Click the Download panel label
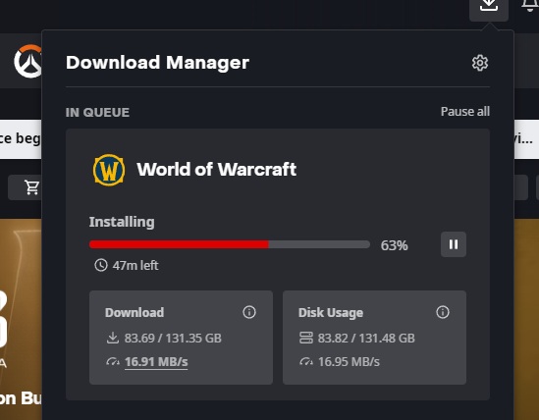 pos(135,312)
